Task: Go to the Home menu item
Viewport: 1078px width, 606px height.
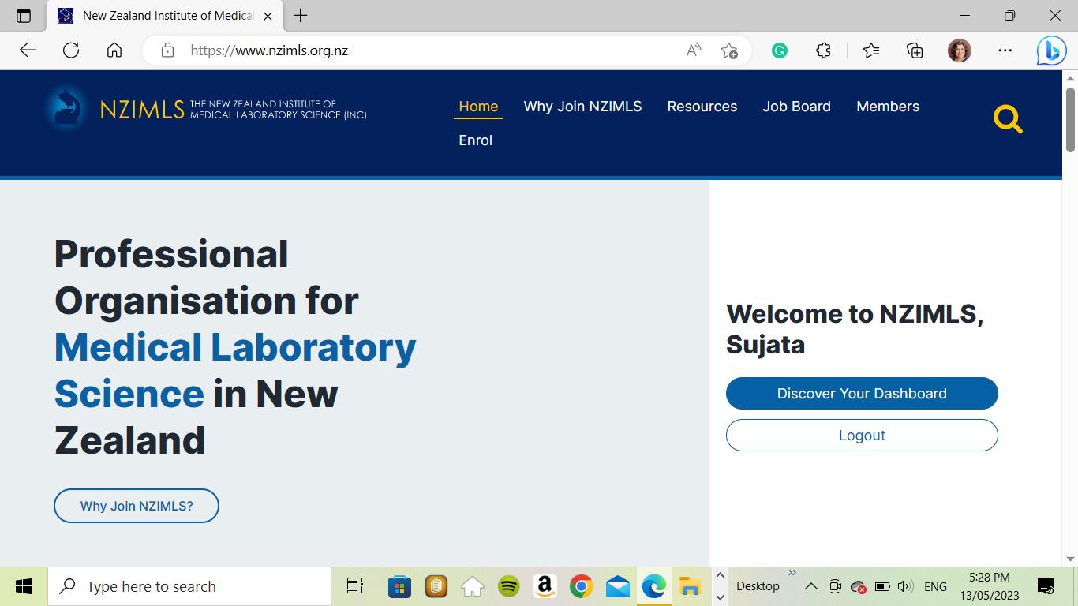Action: coord(478,107)
